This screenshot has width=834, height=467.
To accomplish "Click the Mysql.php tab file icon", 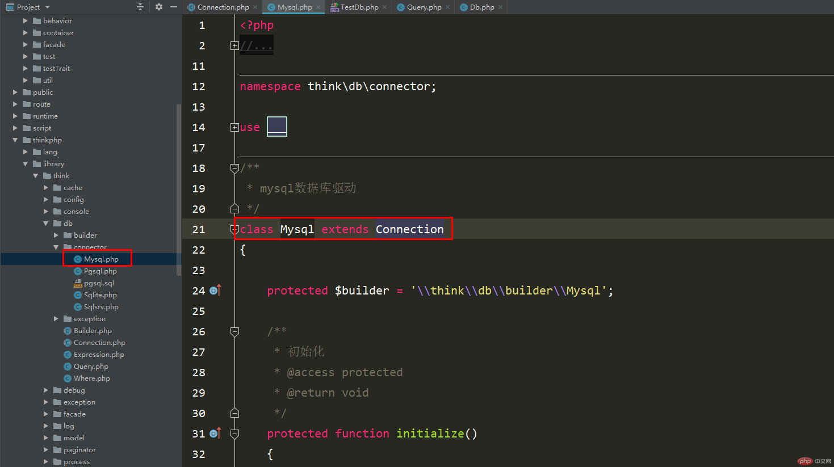I will point(271,7).
